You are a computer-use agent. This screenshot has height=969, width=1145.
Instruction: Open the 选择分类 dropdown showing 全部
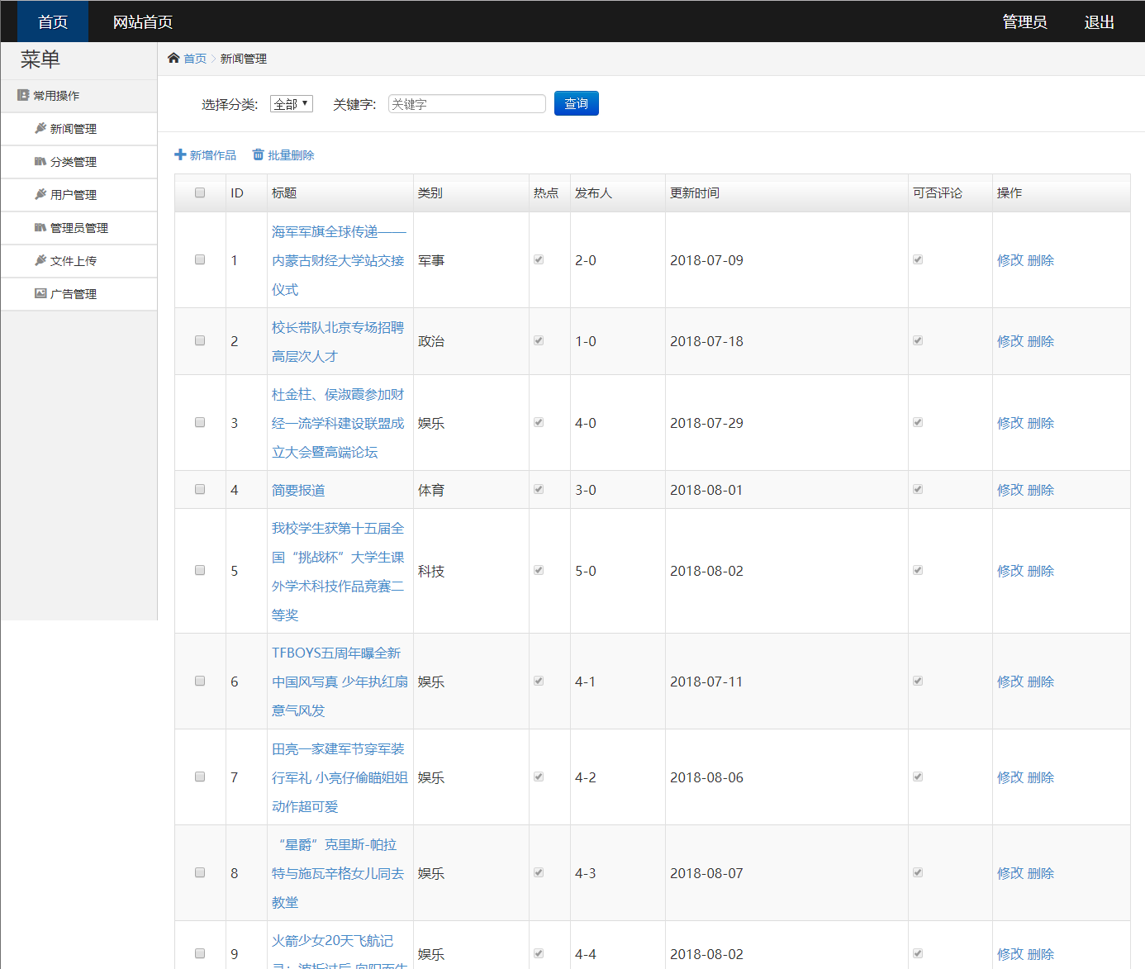pos(291,104)
